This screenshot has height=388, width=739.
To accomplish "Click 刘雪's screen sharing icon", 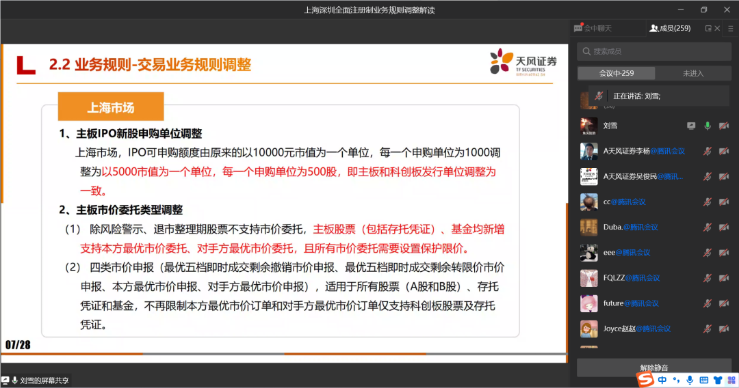I will [x=692, y=126].
